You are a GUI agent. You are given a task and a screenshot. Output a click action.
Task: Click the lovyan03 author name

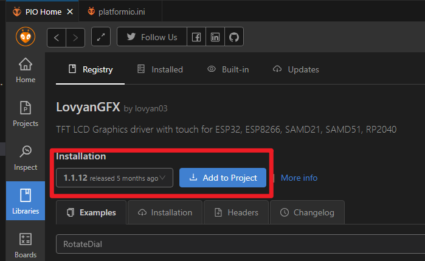(151, 108)
